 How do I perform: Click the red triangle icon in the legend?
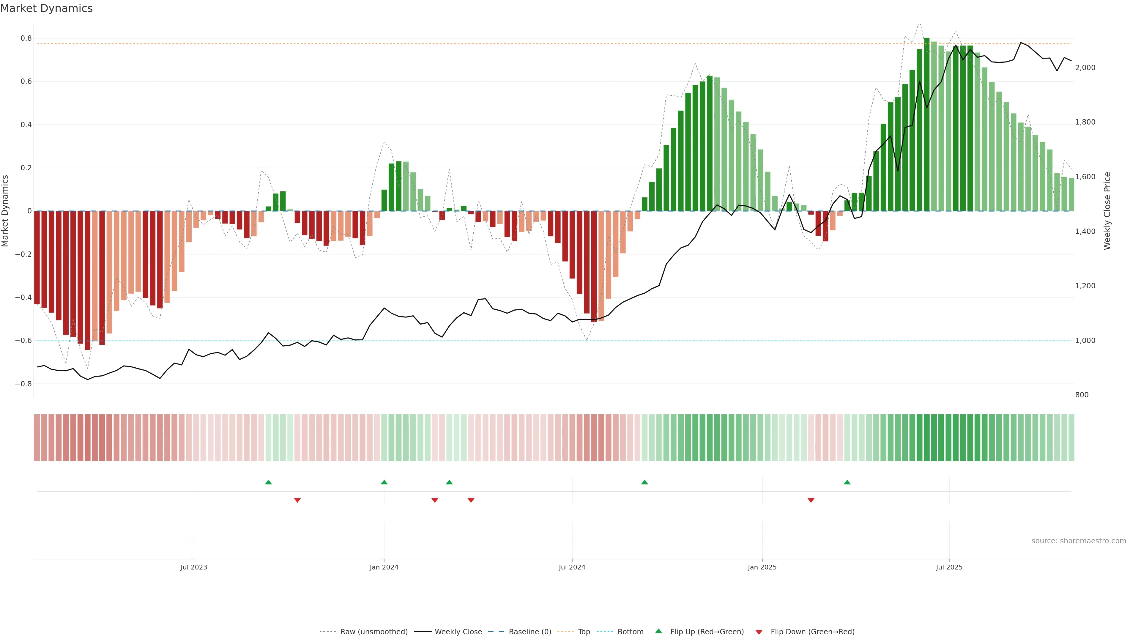(759, 632)
